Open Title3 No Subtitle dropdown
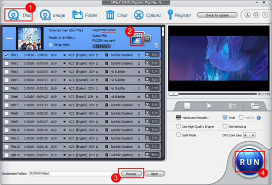This screenshot has height=185, width=272. pos(139,72)
